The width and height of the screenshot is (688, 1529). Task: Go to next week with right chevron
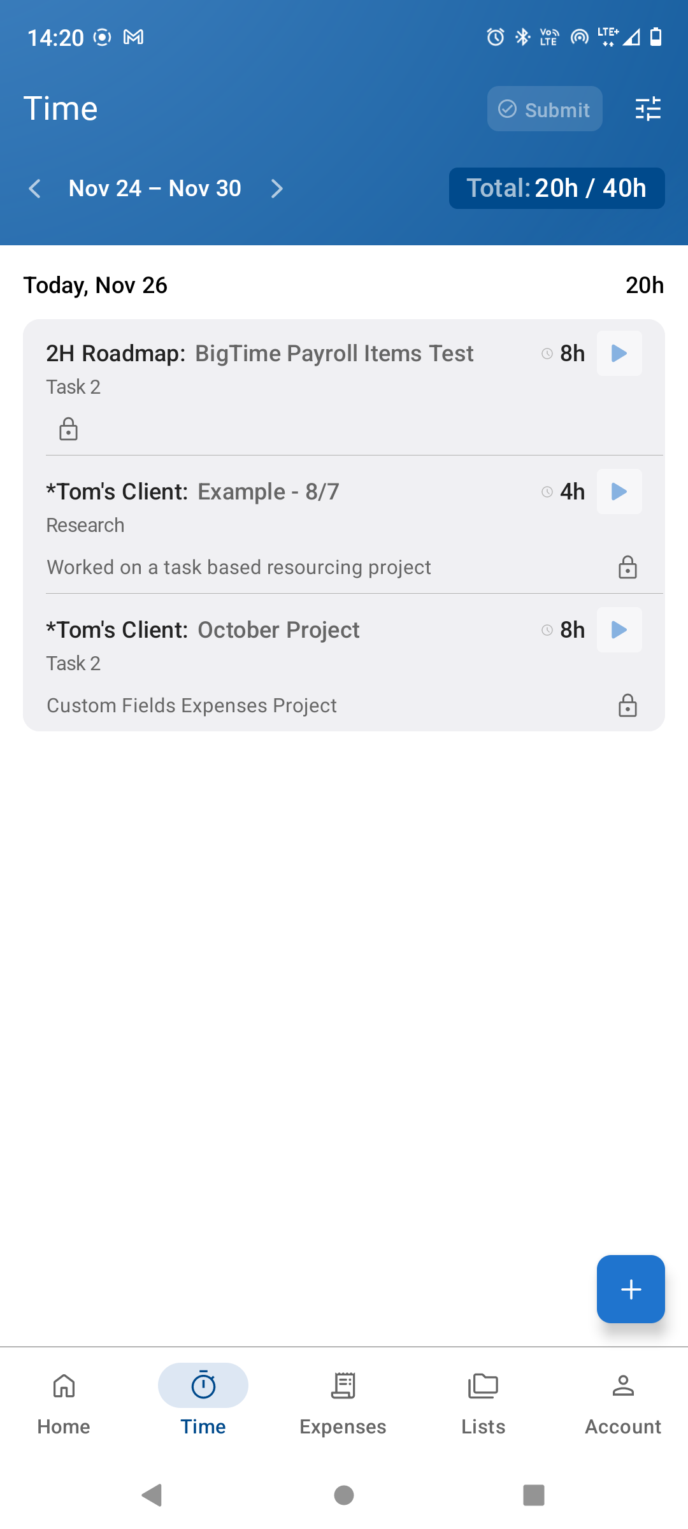[277, 188]
